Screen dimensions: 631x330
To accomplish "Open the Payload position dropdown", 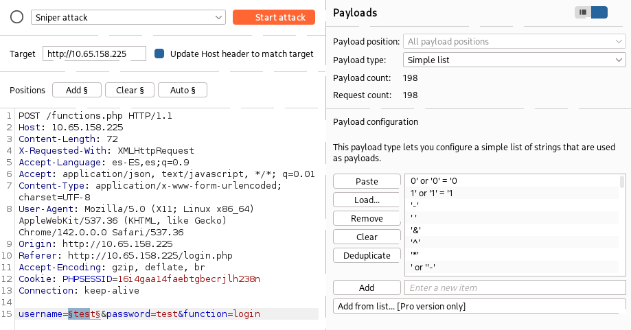I will tap(514, 41).
